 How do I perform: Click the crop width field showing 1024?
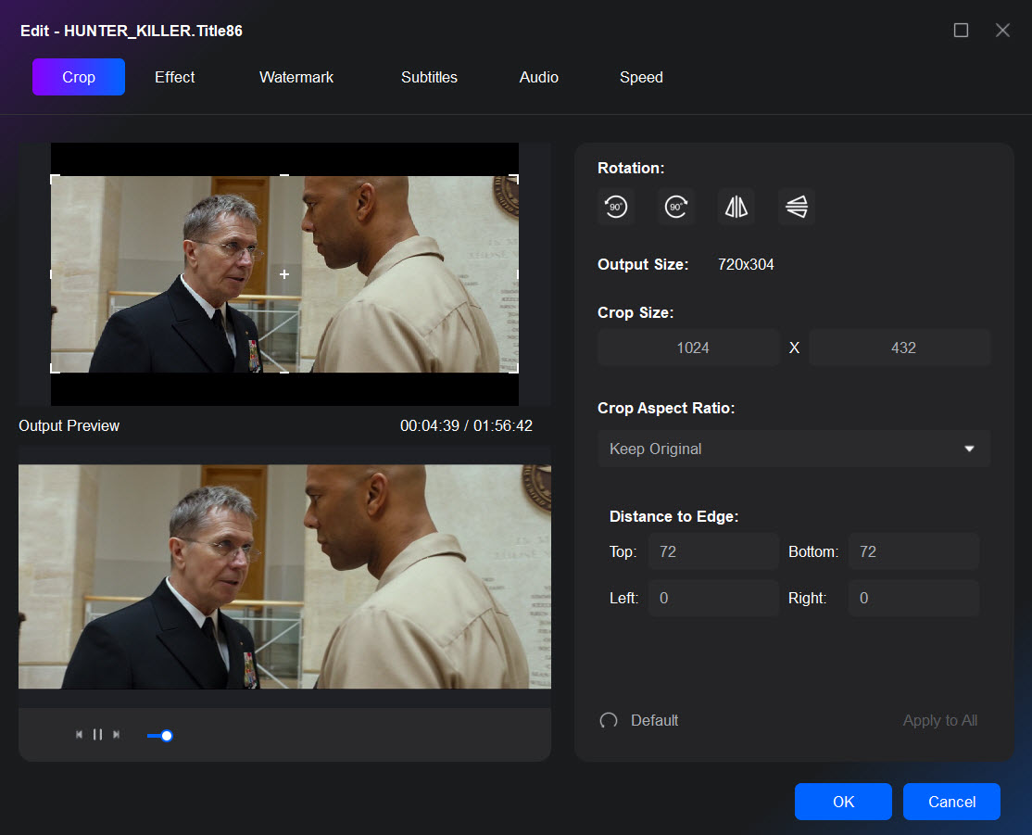point(692,348)
